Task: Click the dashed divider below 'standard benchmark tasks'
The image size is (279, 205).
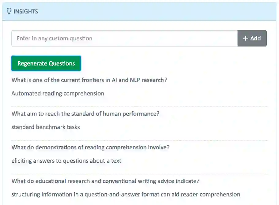Action: pyautogui.click(x=139, y=140)
